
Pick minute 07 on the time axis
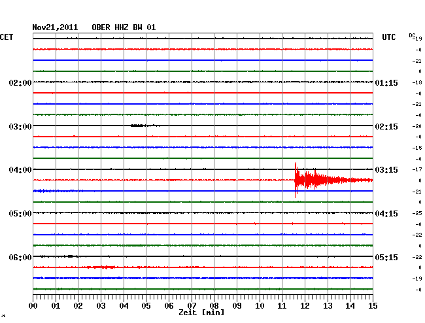pyautogui.click(x=192, y=306)
